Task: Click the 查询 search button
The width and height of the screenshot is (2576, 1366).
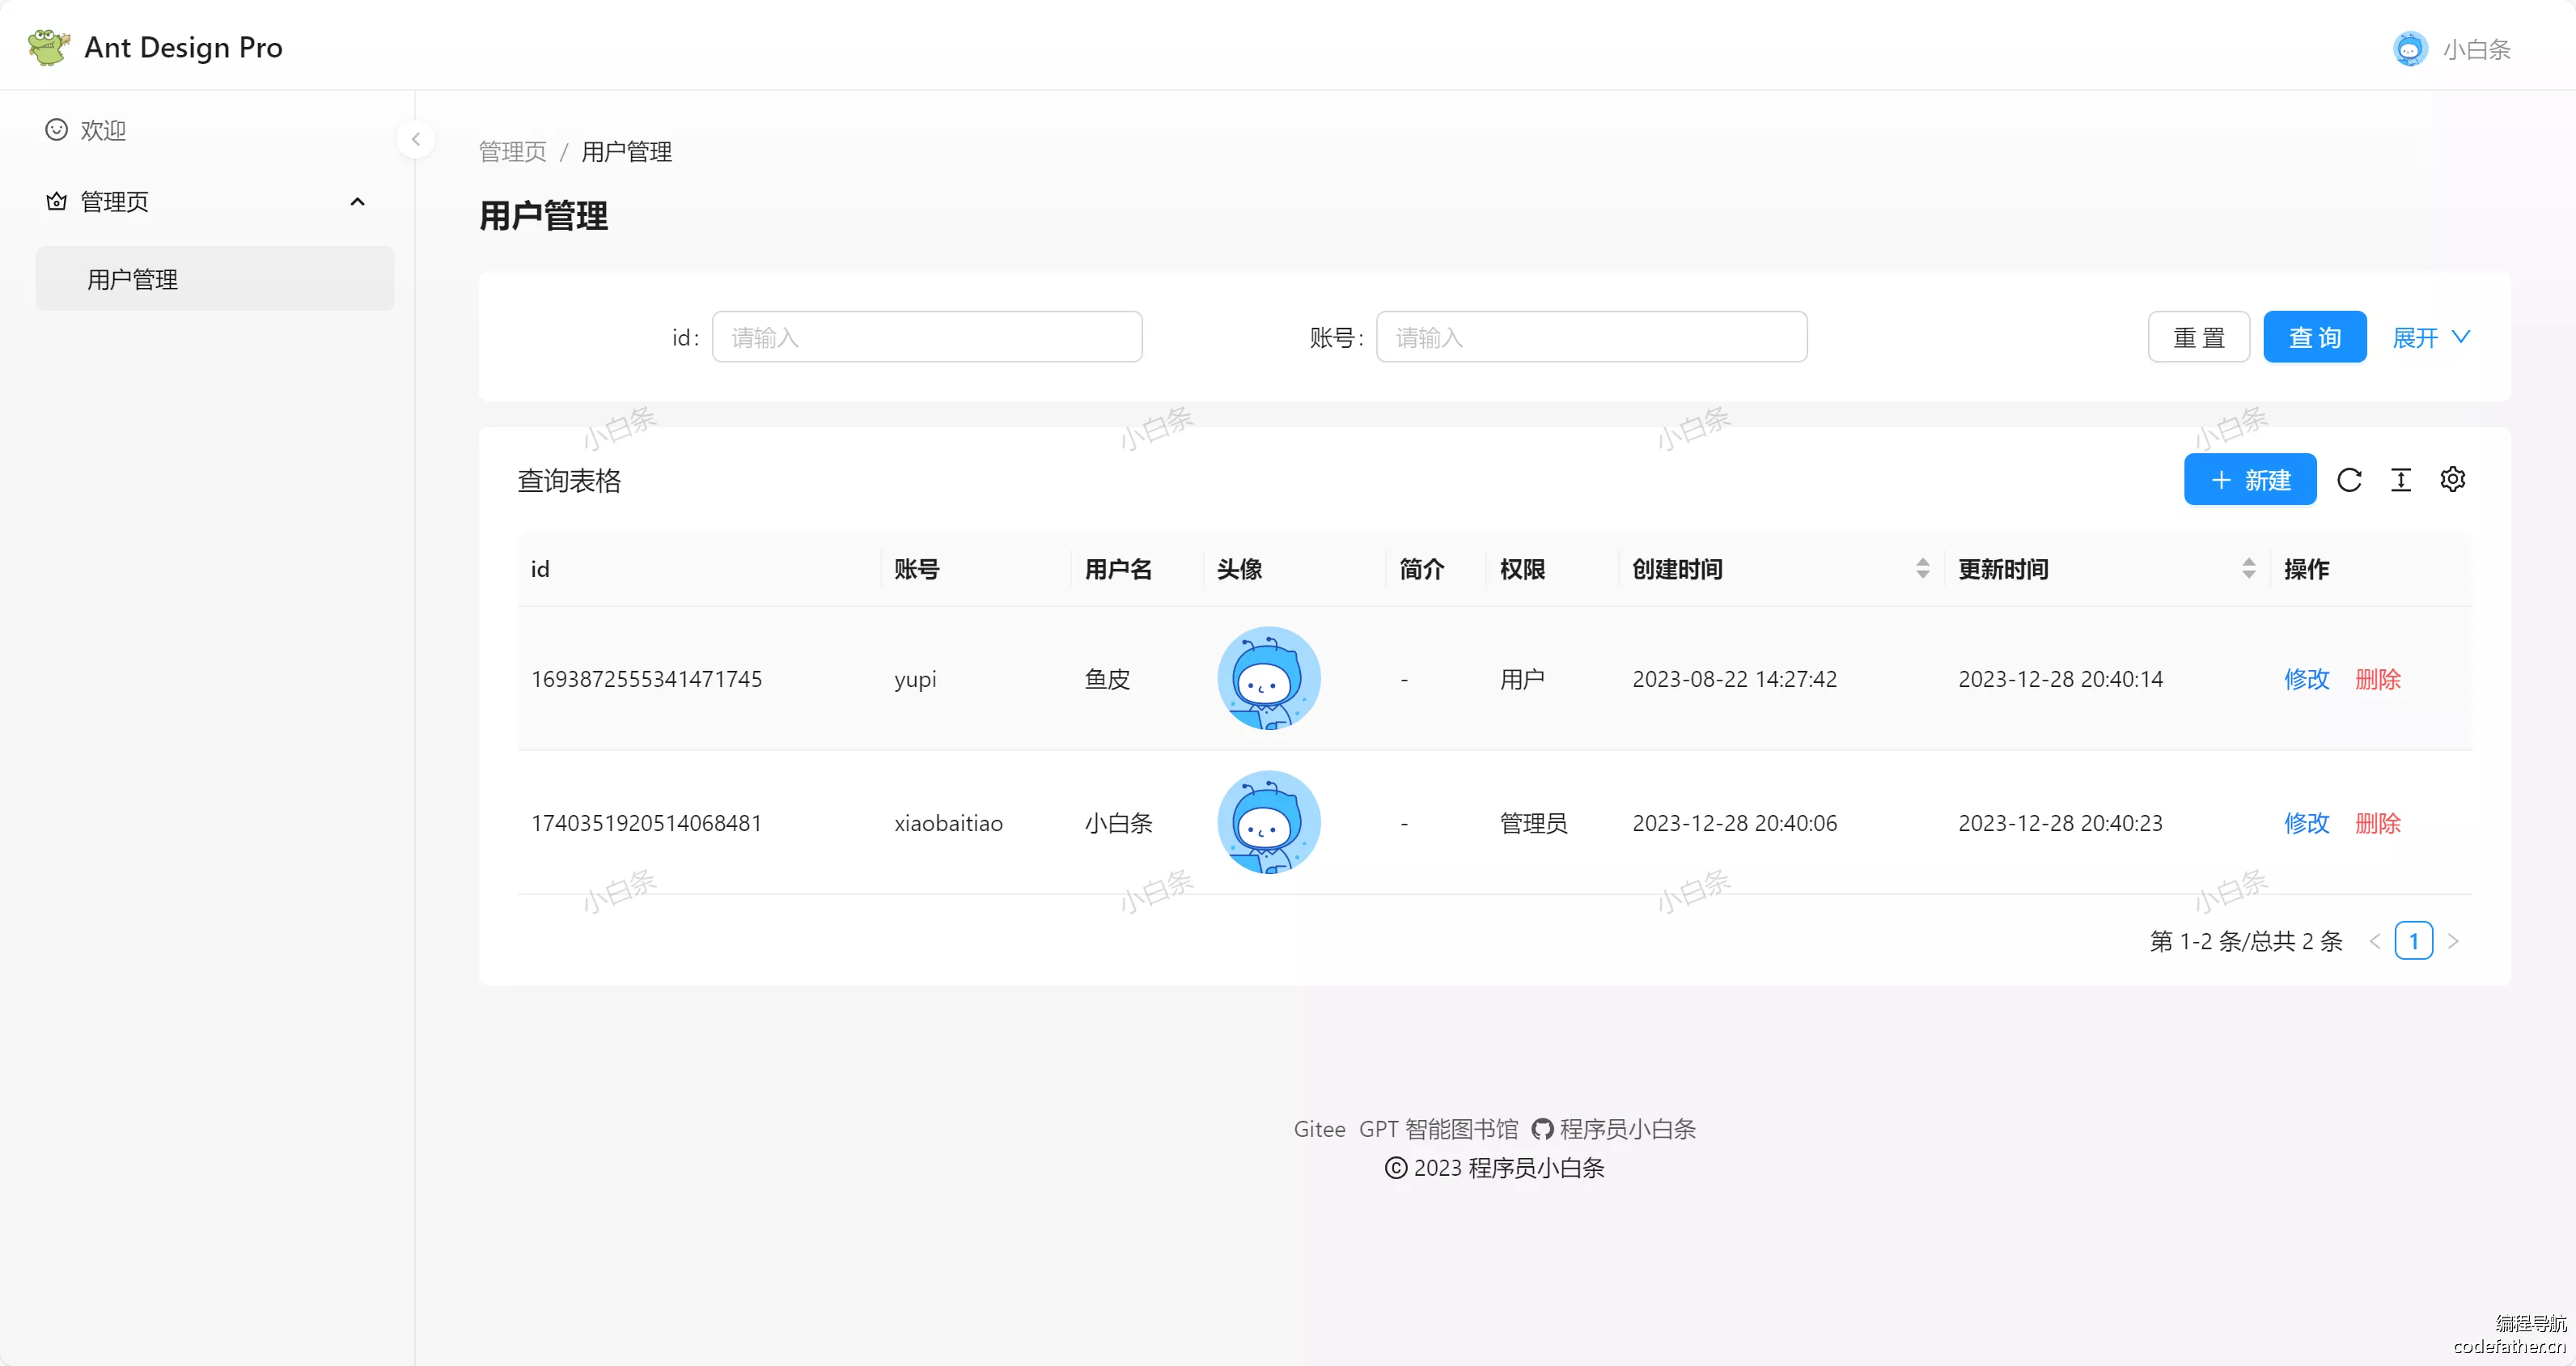Action: pos(2315,337)
